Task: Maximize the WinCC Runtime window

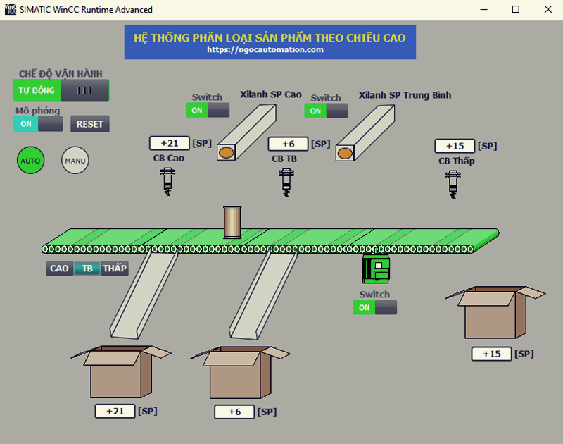Action: (x=516, y=9)
